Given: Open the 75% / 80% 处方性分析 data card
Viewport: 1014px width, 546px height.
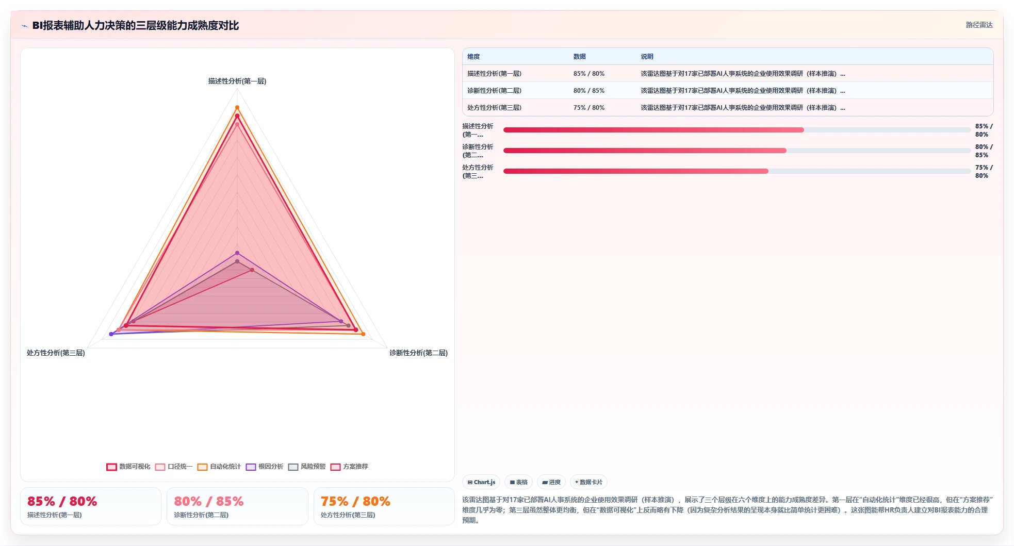Looking at the screenshot, I should click(x=384, y=506).
